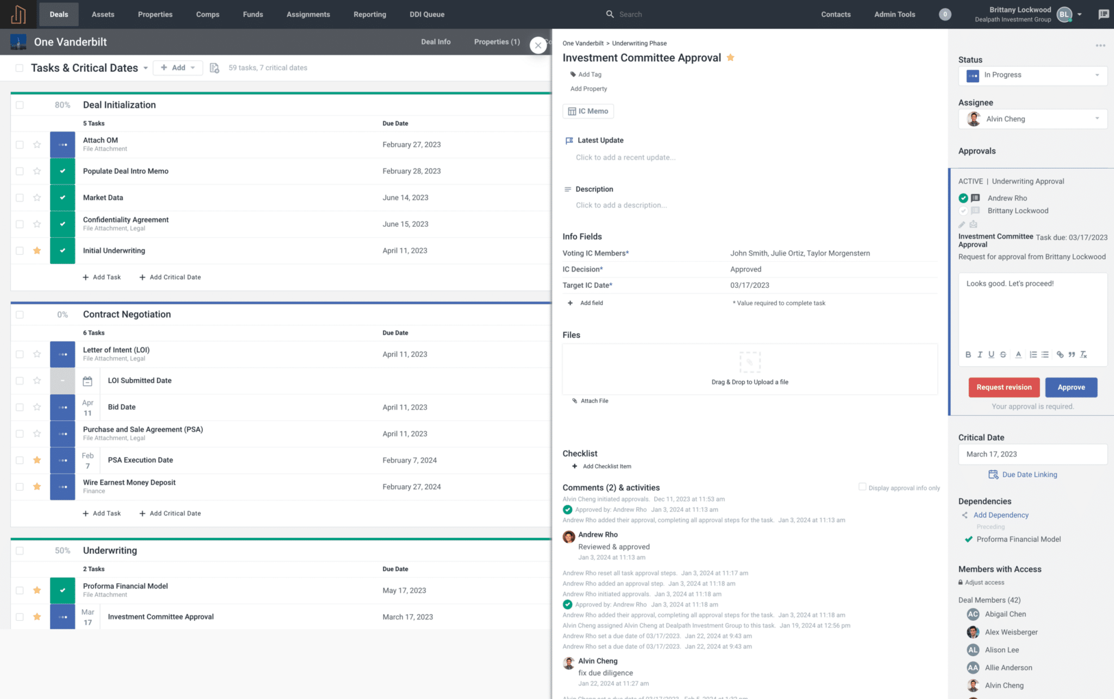Open the Status dropdown showing In Progress

[1032, 76]
